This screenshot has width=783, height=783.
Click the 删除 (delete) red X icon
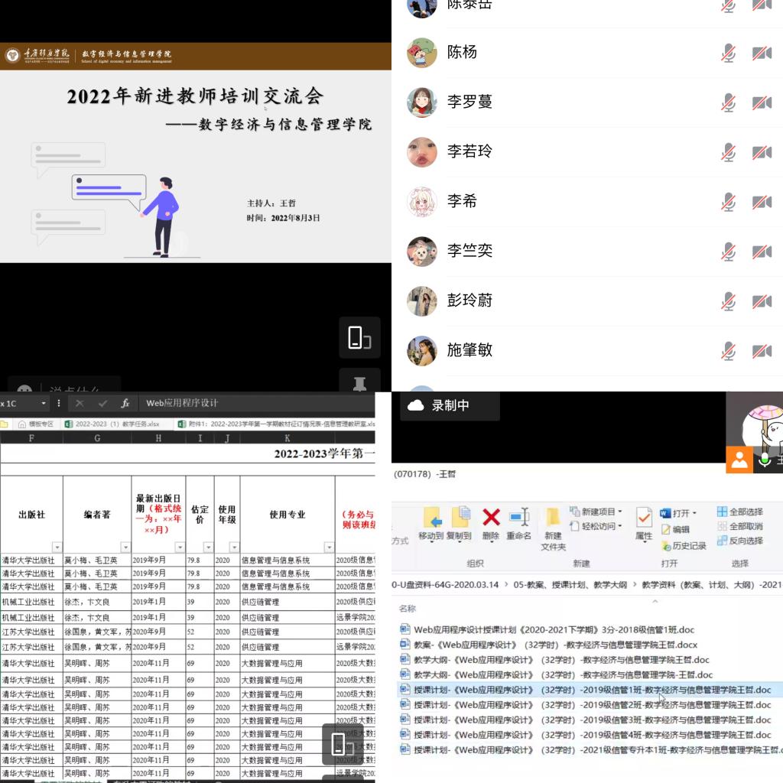(x=491, y=518)
